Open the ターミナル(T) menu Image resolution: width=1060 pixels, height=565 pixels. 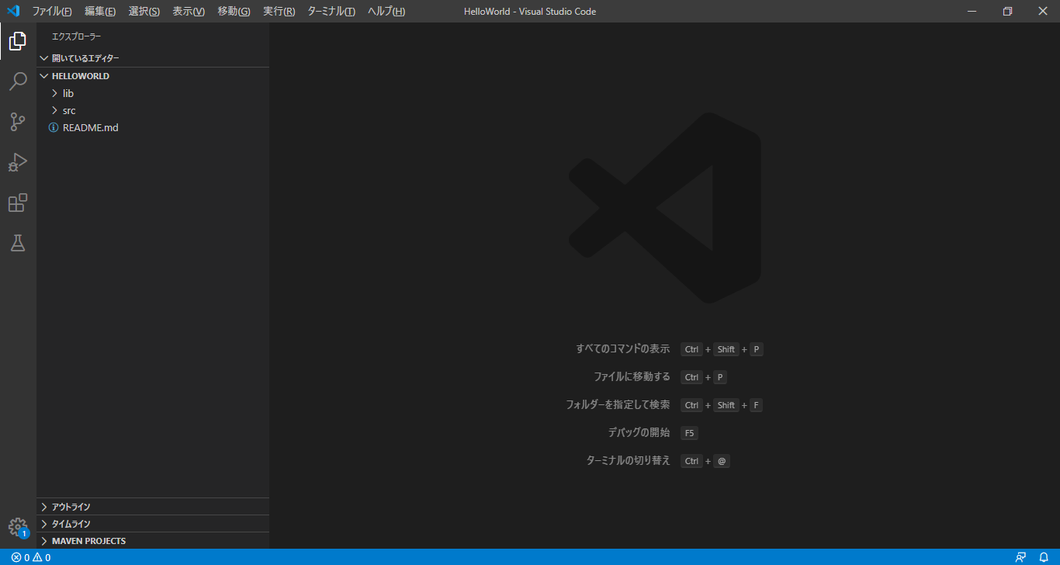tap(331, 12)
